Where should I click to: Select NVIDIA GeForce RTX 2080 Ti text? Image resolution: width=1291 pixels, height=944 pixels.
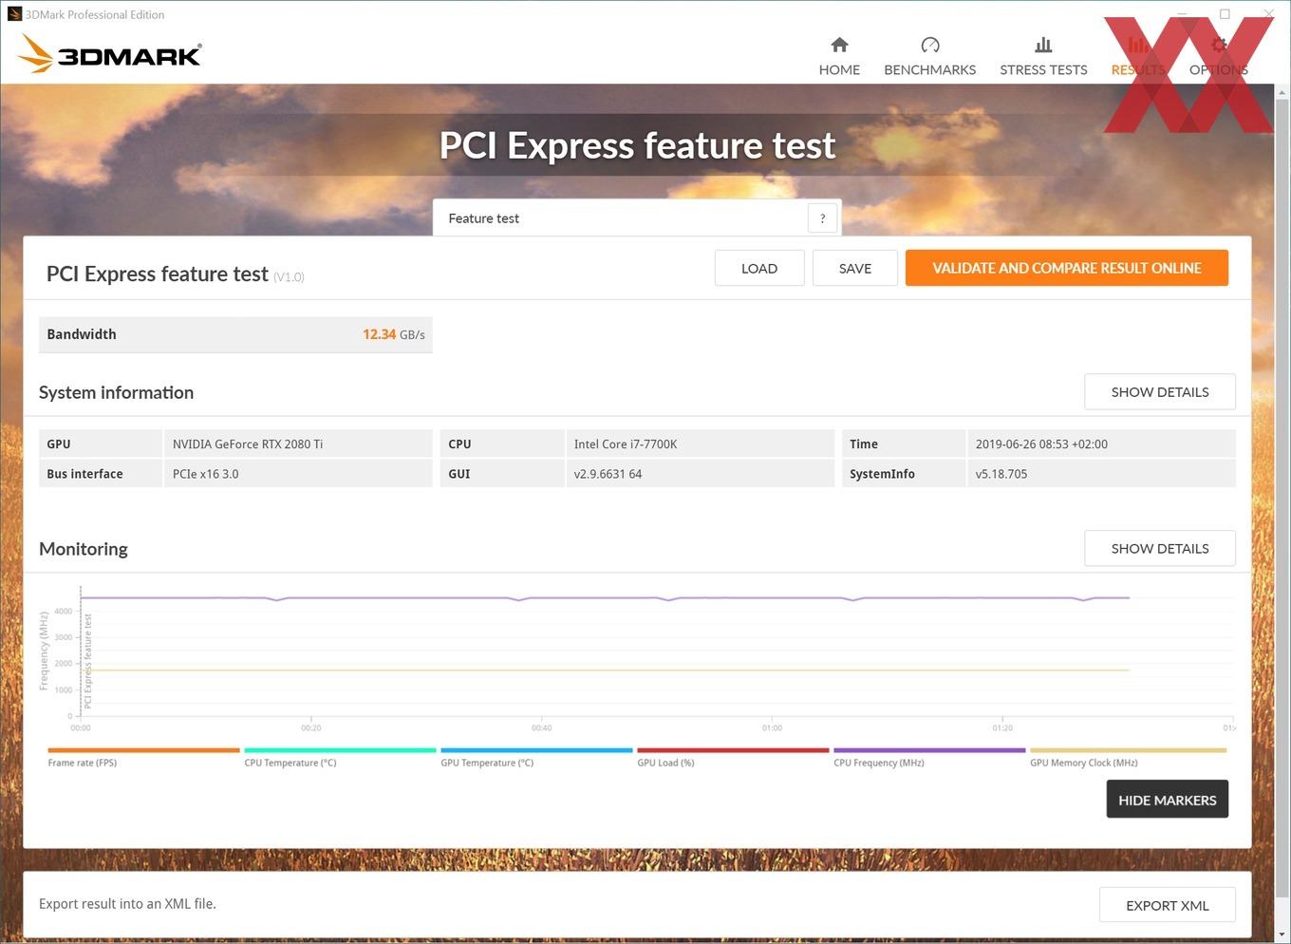coord(248,444)
